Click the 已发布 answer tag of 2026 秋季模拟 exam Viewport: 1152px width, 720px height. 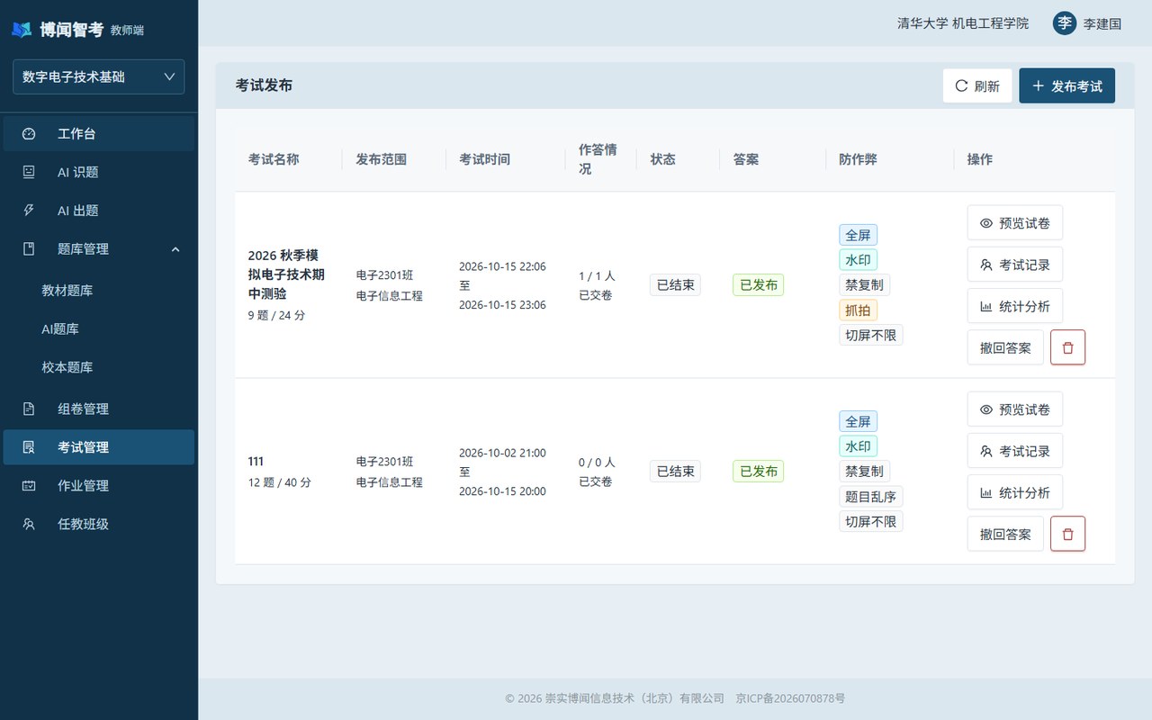(758, 285)
